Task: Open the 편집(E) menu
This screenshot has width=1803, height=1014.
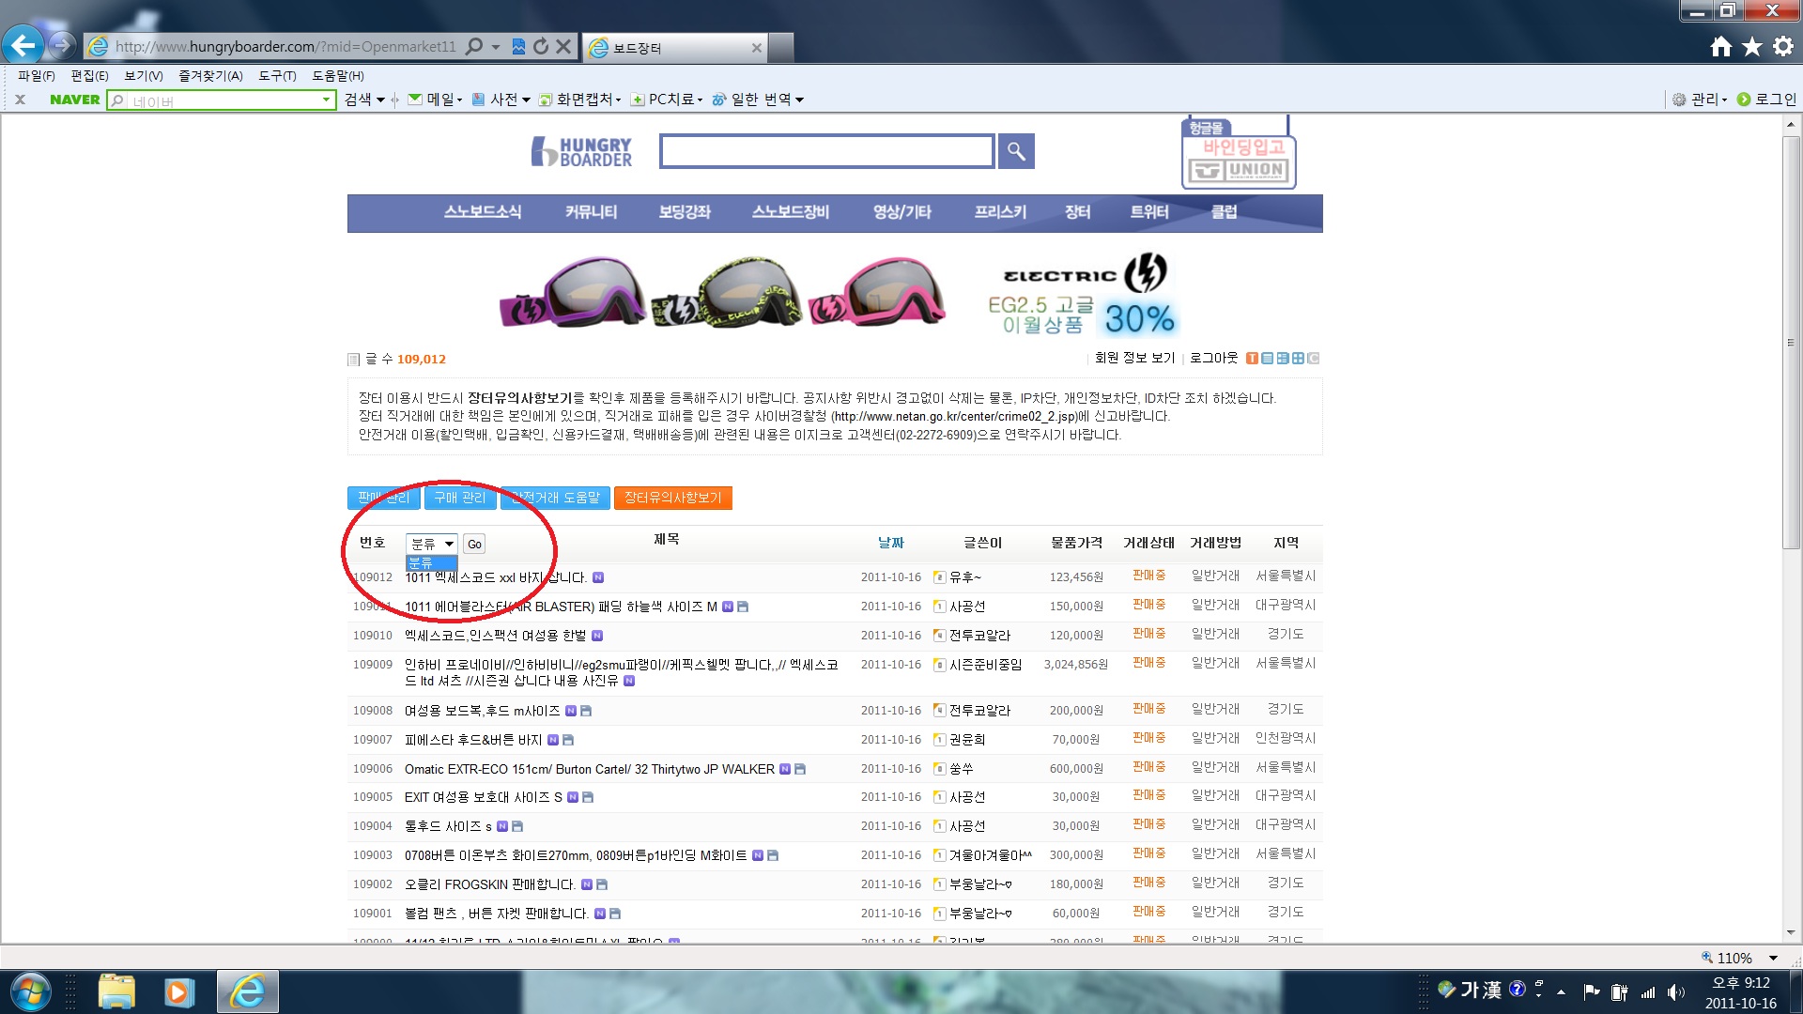Action: [x=90, y=76]
